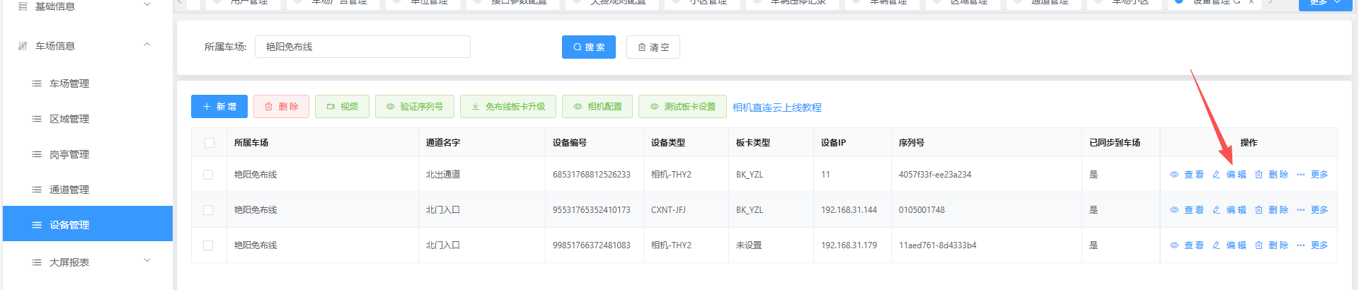Open 相机直连云上线教程 tutorial link

(776, 108)
